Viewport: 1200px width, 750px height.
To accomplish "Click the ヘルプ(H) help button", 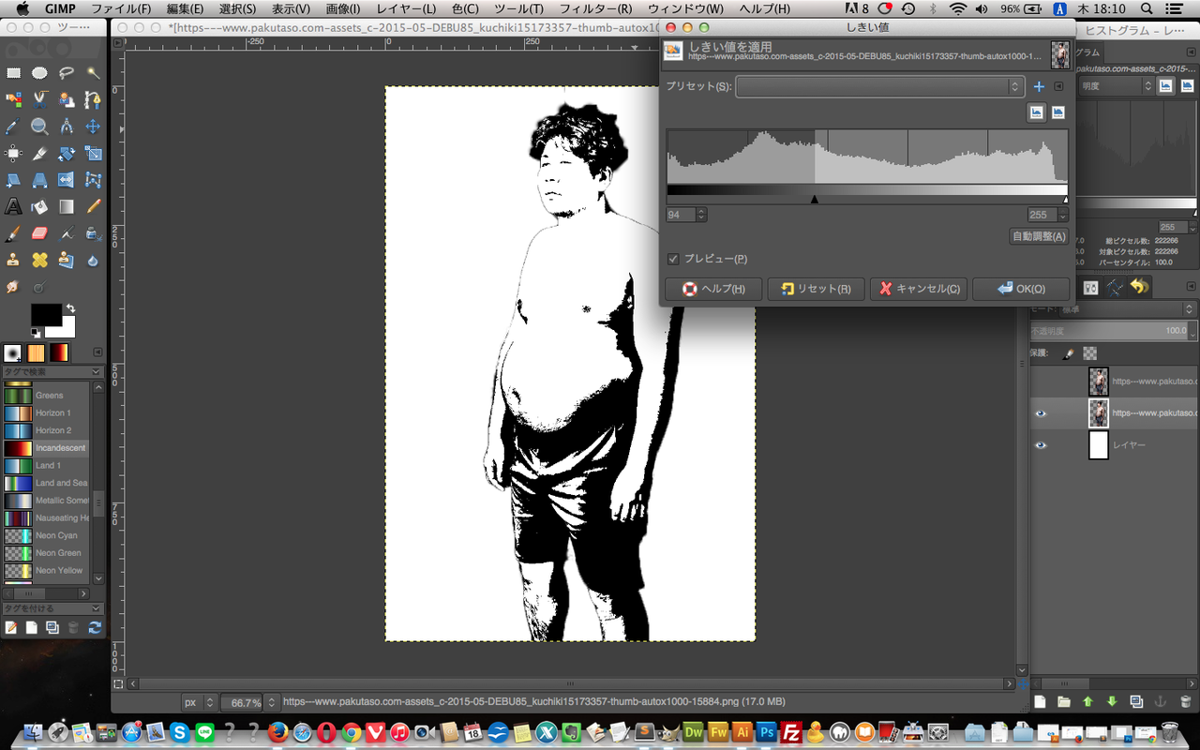I will [712, 289].
